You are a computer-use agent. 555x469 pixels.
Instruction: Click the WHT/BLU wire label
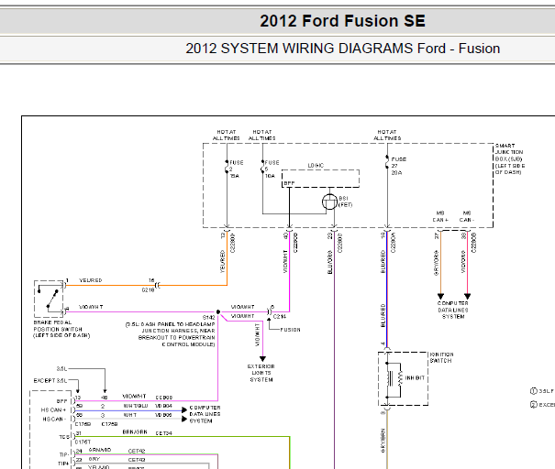(136, 406)
